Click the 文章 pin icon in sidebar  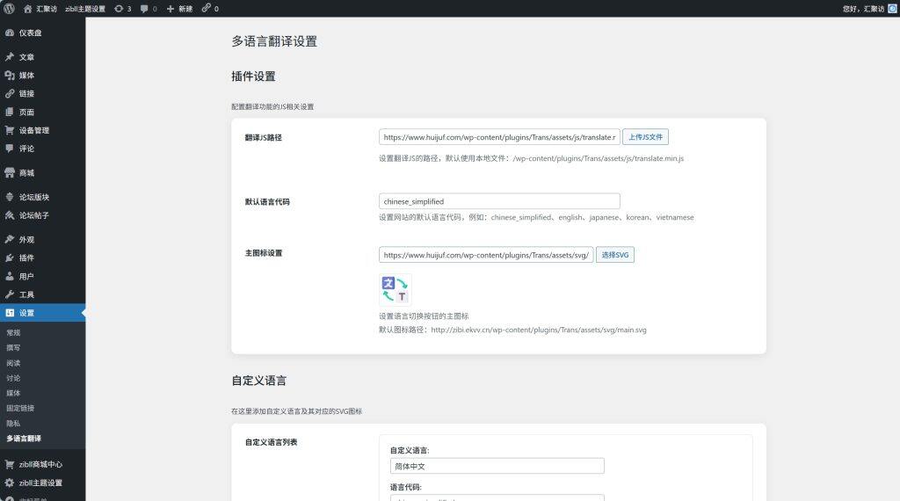click(x=10, y=57)
